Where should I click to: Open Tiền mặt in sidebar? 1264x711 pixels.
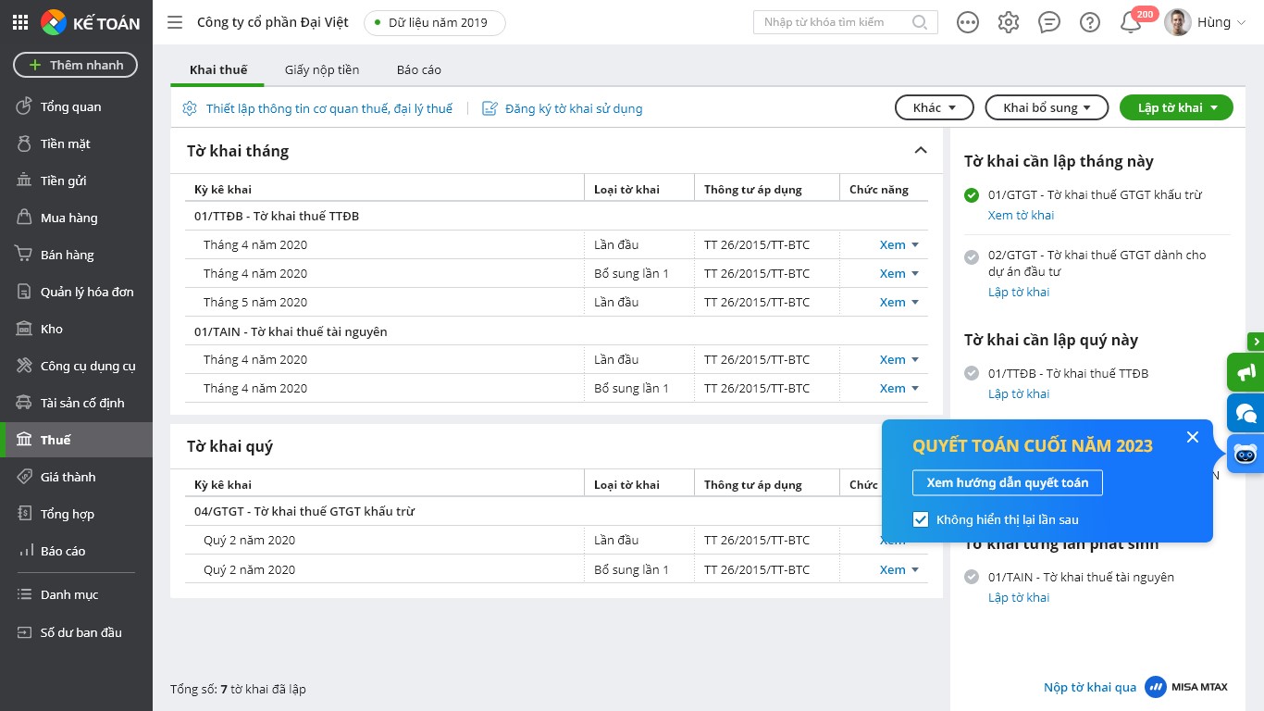(76, 143)
